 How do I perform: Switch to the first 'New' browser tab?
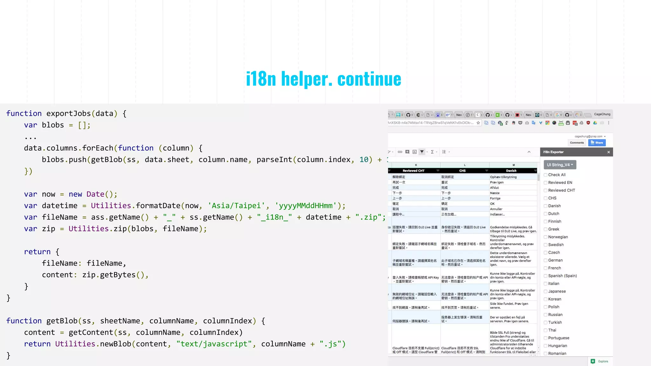click(459, 115)
